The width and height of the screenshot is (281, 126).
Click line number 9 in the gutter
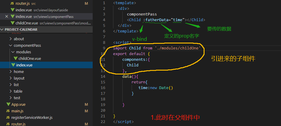(104, 48)
